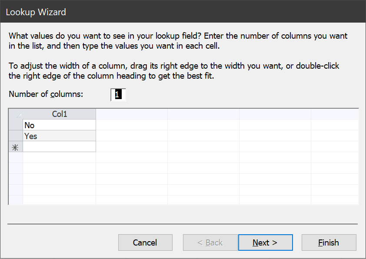This screenshot has height=259, width=366.
Task: Select the Col1 column header
Action: (59, 114)
